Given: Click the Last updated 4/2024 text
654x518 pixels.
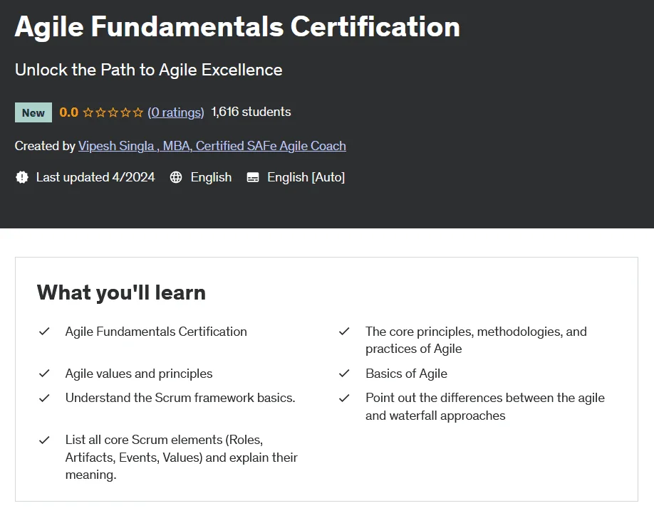Looking at the screenshot, I should 95,177.
